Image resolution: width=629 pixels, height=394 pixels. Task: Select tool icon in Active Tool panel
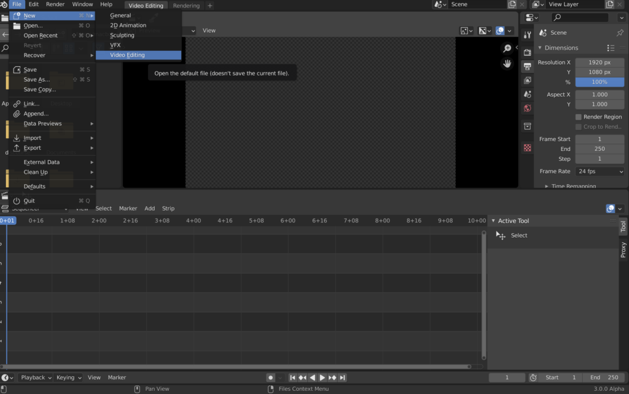click(x=501, y=235)
